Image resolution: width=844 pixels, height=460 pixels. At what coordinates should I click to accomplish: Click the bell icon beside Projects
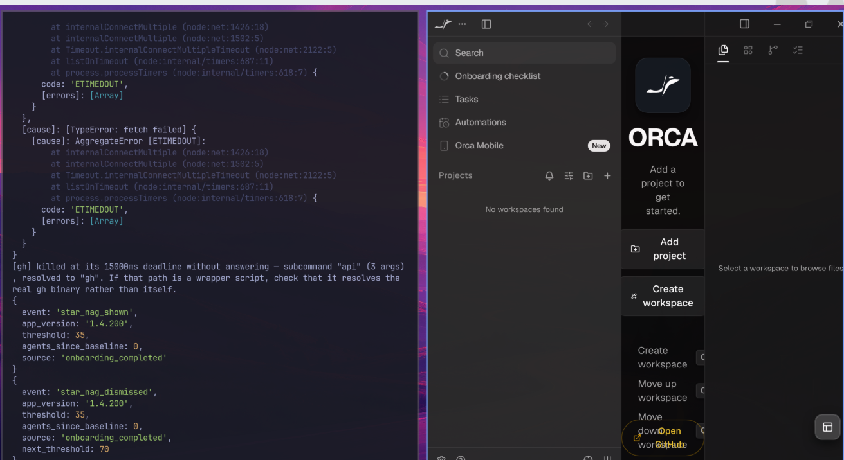[549, 175]
